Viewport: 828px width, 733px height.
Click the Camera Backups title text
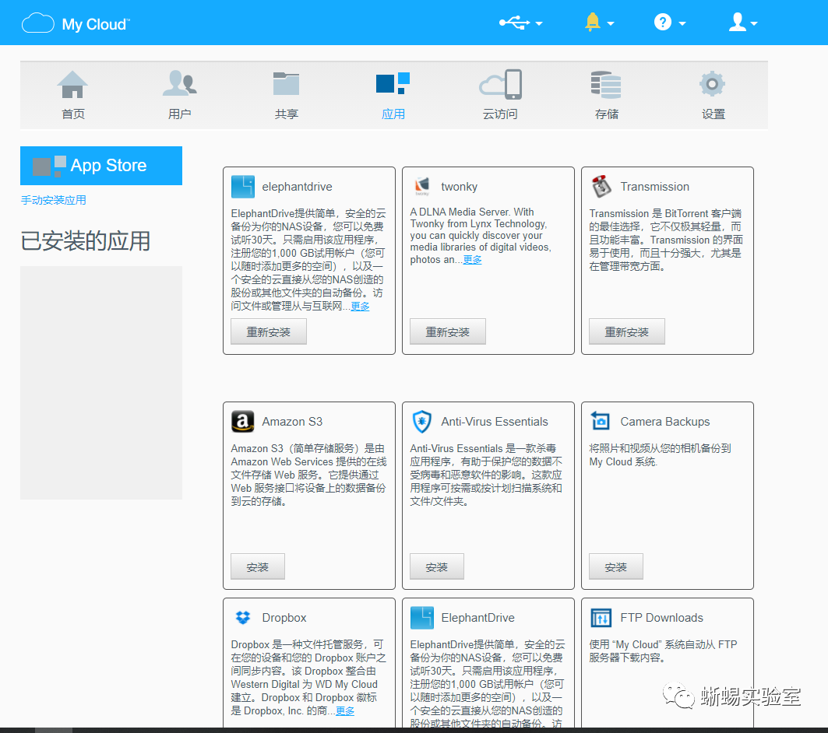tap(665, 422)
